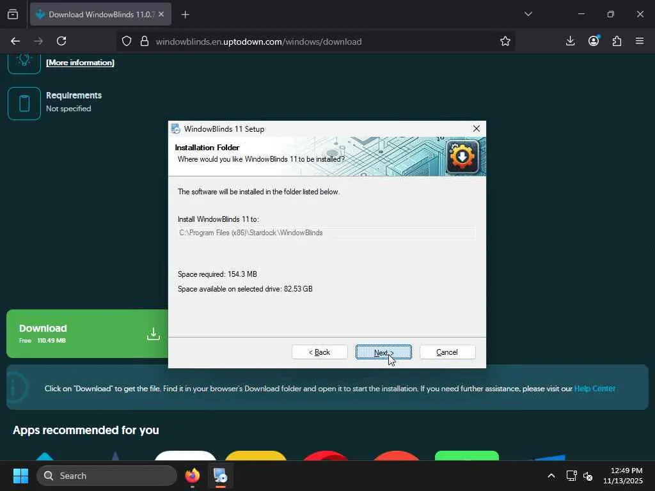
Task: Open Firefox downloads panel
Action: 570,41
